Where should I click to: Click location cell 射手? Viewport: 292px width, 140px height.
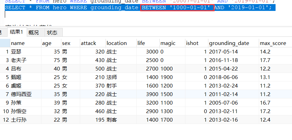[121, 86]
